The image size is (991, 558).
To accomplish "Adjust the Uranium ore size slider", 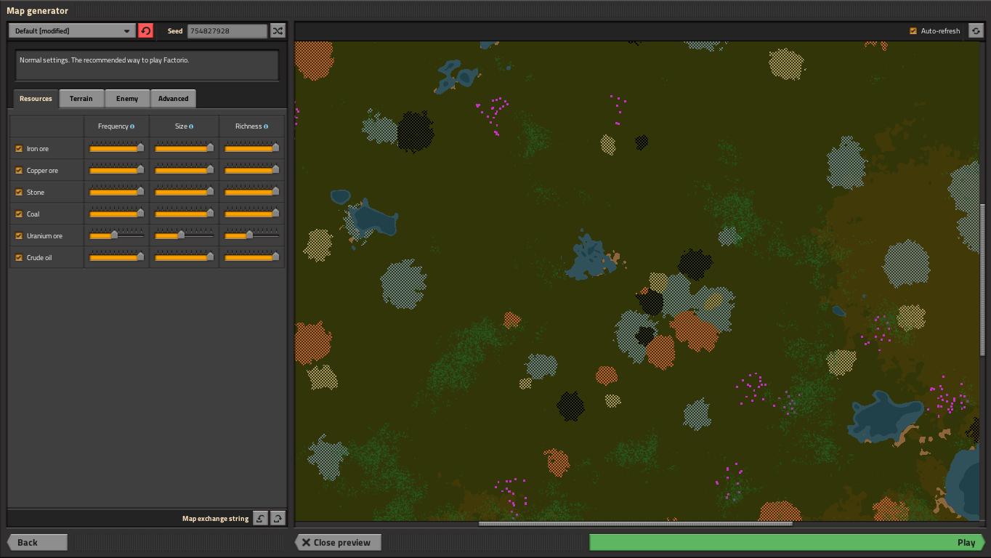I will [185, 235].
